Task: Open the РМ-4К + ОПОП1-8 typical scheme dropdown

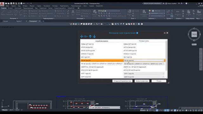Action: (144, 64)
